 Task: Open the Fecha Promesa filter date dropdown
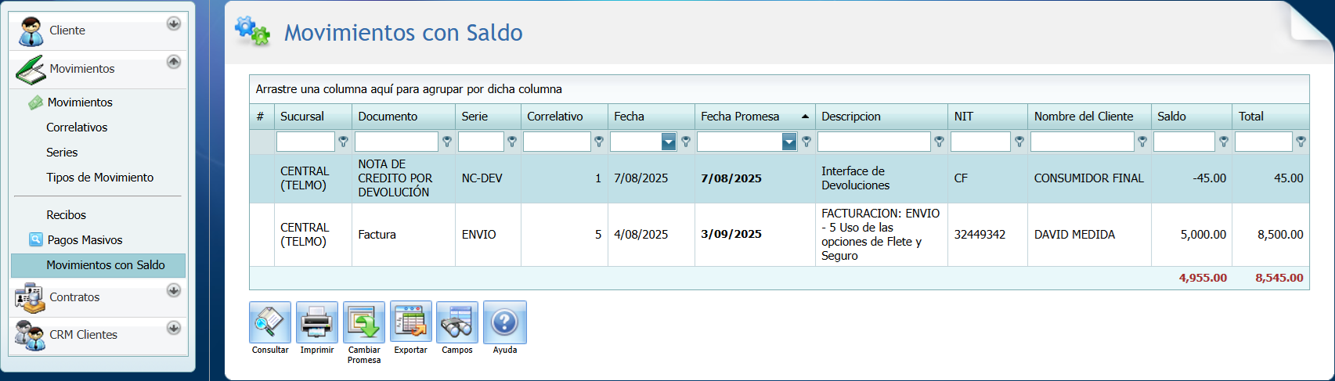[789, 142]
